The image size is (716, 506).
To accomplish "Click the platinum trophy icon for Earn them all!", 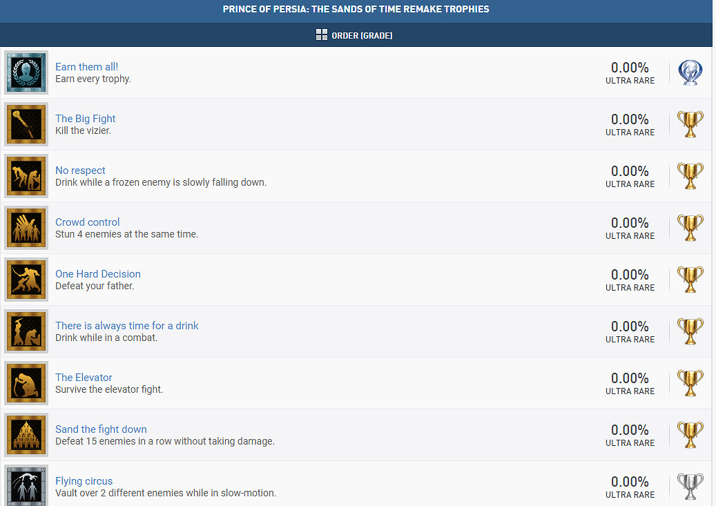I will (690, 72).
